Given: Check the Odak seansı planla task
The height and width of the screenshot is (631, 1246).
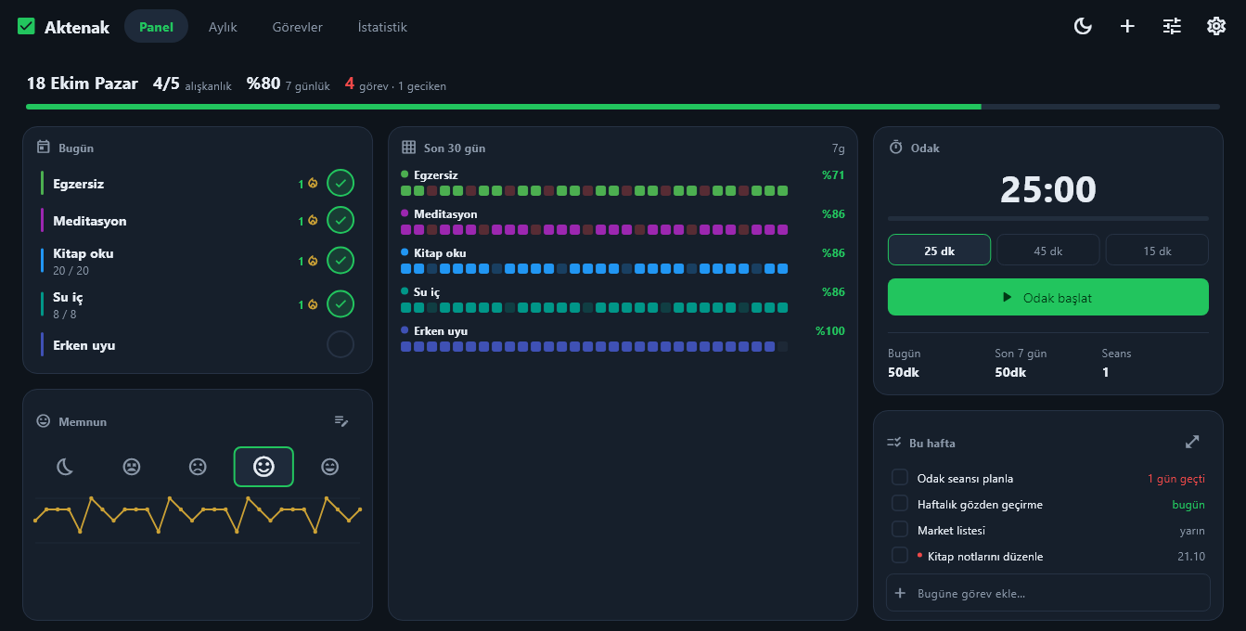Looking at the screenshot, I should click(x=899, y=477).
